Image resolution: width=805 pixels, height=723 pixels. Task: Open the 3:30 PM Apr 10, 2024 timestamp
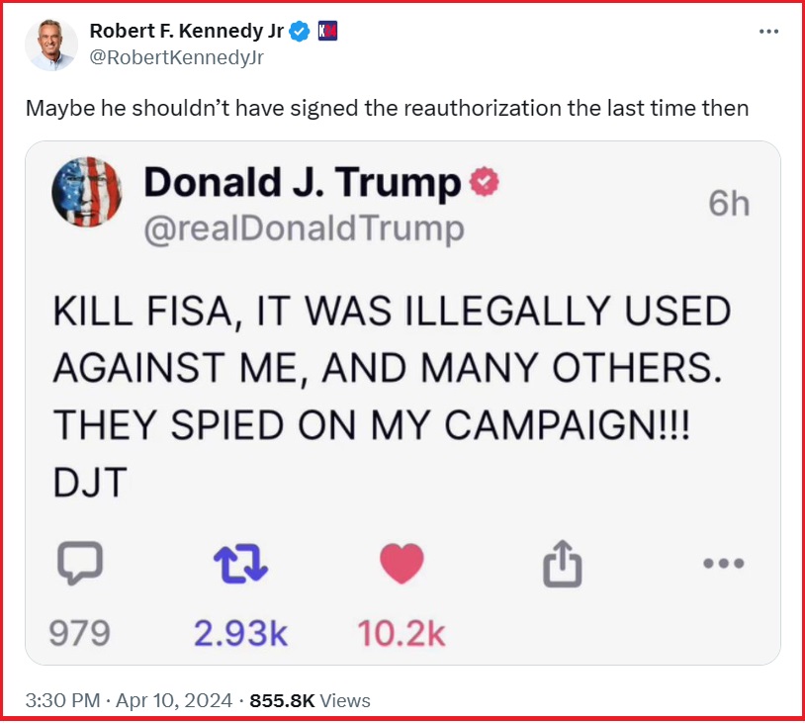click(129, 700)
